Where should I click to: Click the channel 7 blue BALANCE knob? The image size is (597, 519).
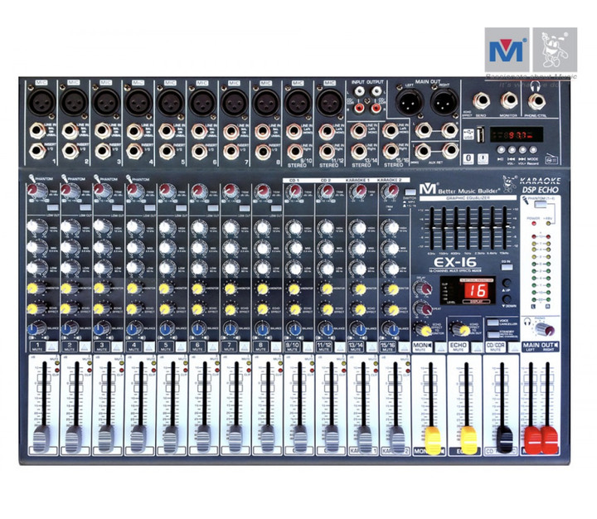(230, 328)
